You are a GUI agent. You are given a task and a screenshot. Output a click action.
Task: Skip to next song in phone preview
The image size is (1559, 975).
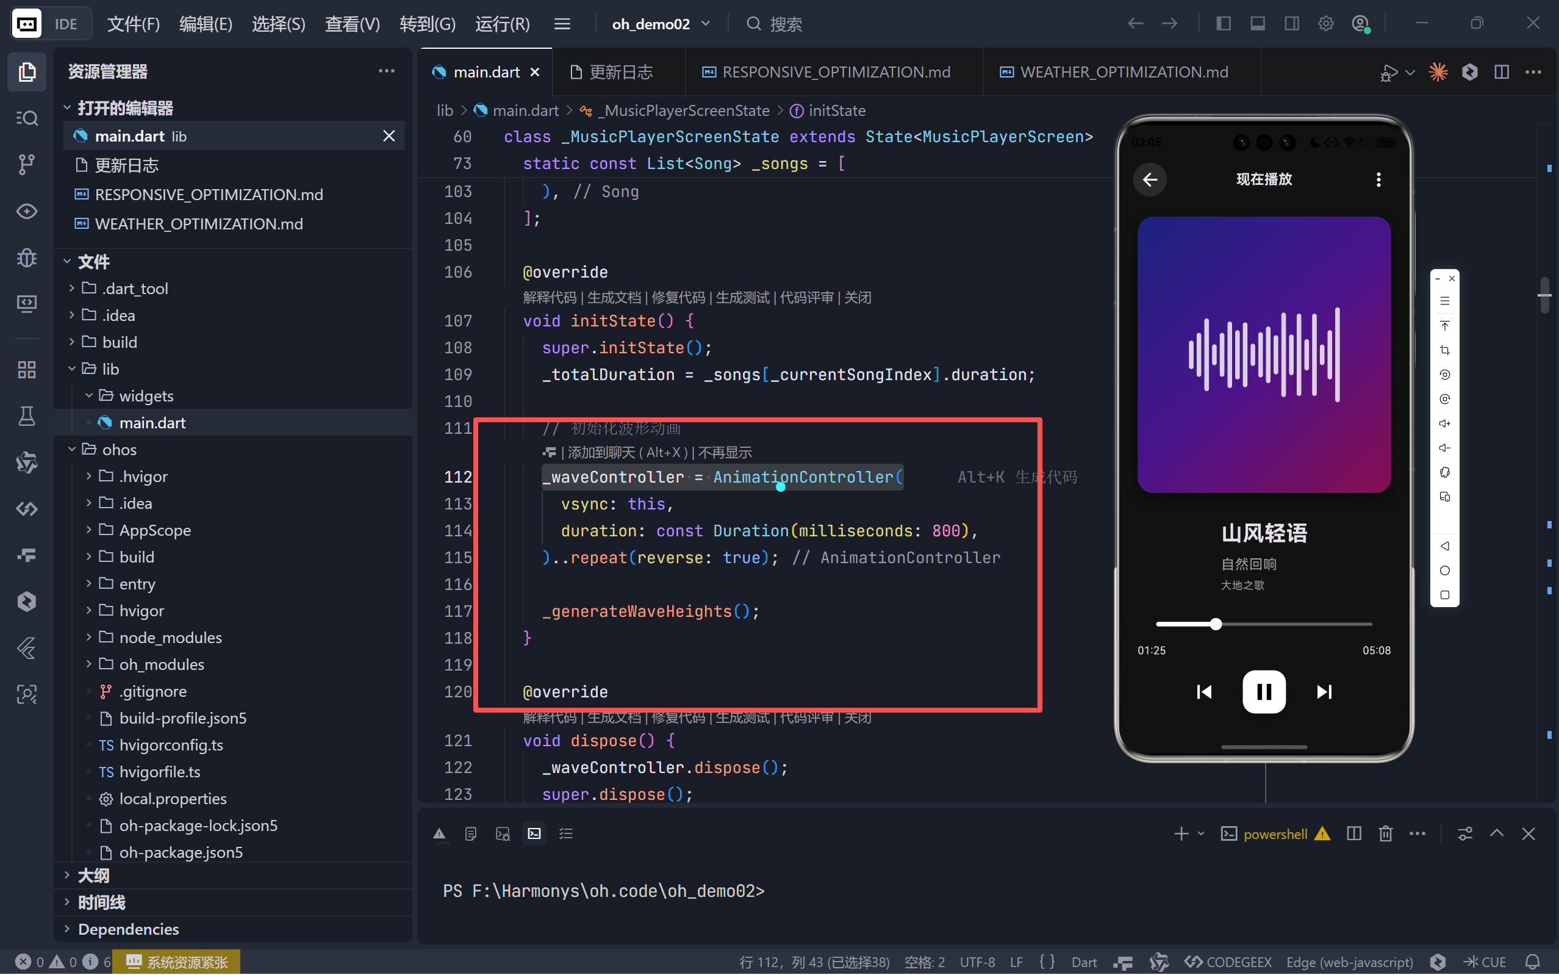(x=1324, y=692)
